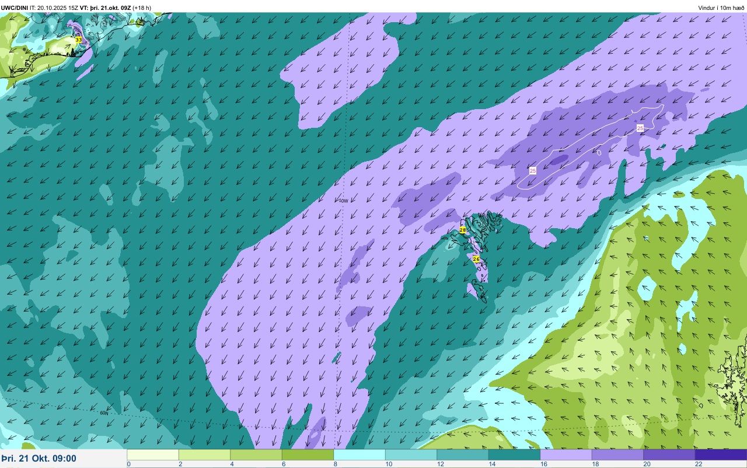Click the yellow station marker labeled 26
The width and height of the screenshot is (747, 468).
476,259
